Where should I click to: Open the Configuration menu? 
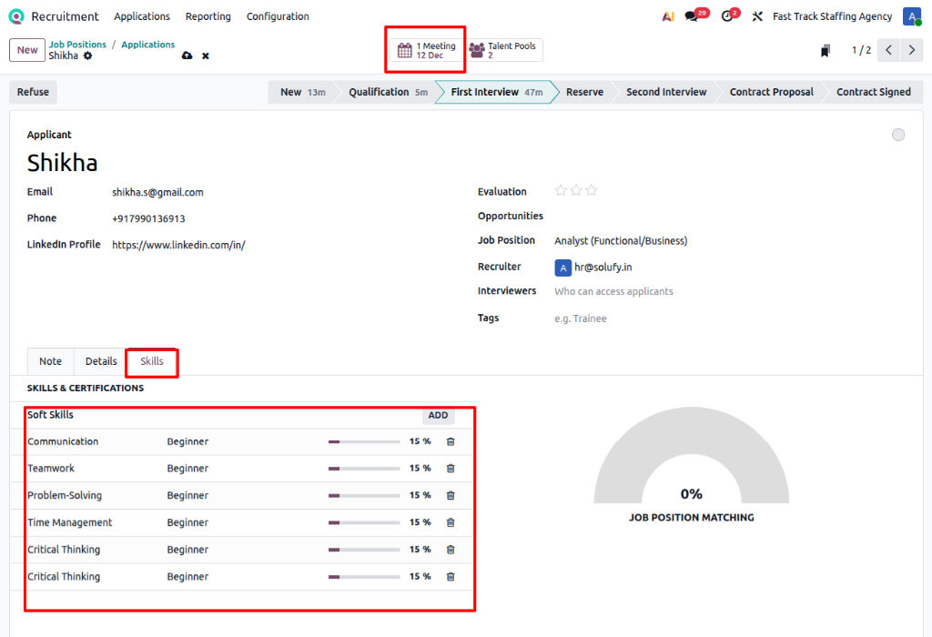pos(278,16)
